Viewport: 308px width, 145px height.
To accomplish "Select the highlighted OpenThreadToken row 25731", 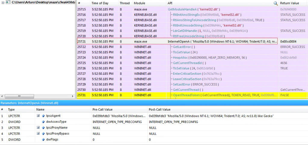I will click(x=192, y=95).
